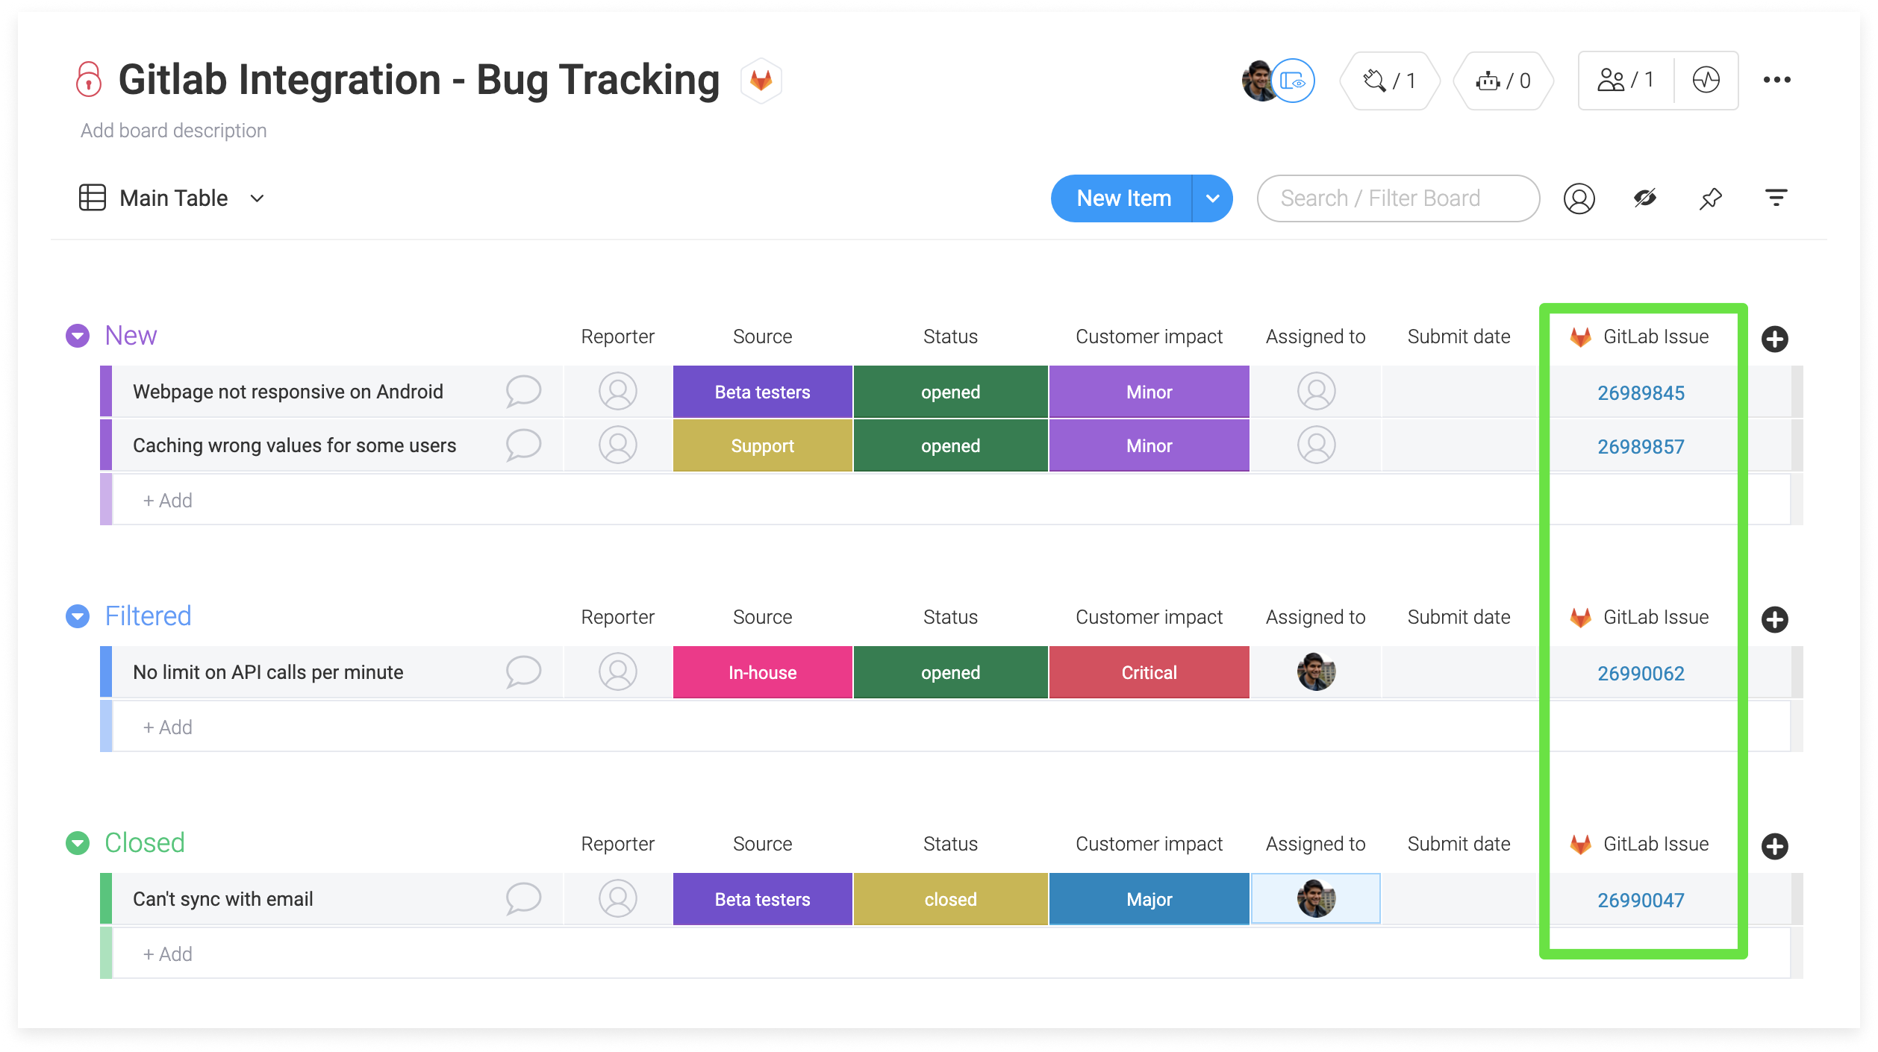This screenshot has height=1052, width=1878.
Task: Click + Add in the Closed group
Action: click(168, 954)
